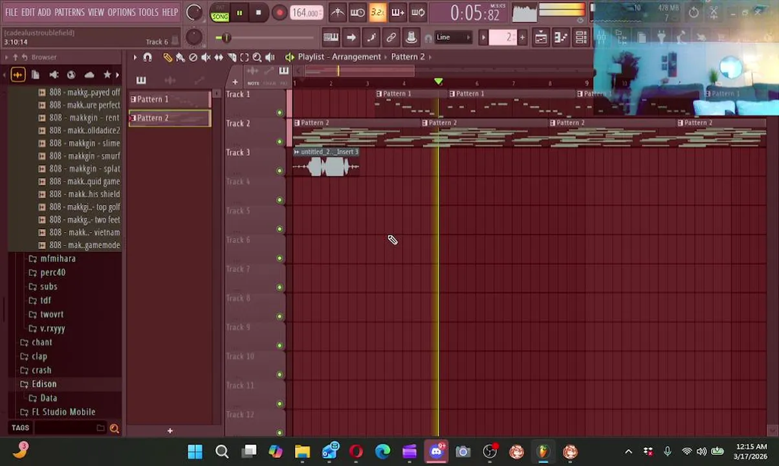This screenshot has width=779, height=466.
Task: Open the Pattern 2 breadcrumb arrow in playlist title
Action: pyautogui.click(x=430, y=57)
